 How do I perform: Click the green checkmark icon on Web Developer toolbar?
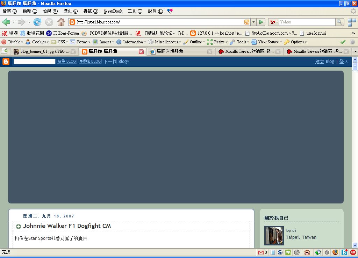[343, 42]
